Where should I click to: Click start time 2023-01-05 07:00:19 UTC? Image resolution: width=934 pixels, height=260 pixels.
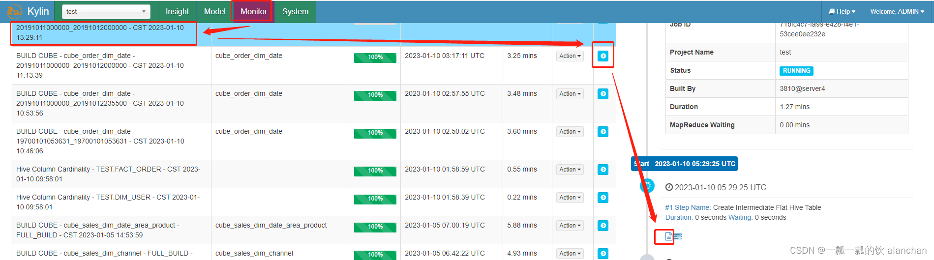445,225
